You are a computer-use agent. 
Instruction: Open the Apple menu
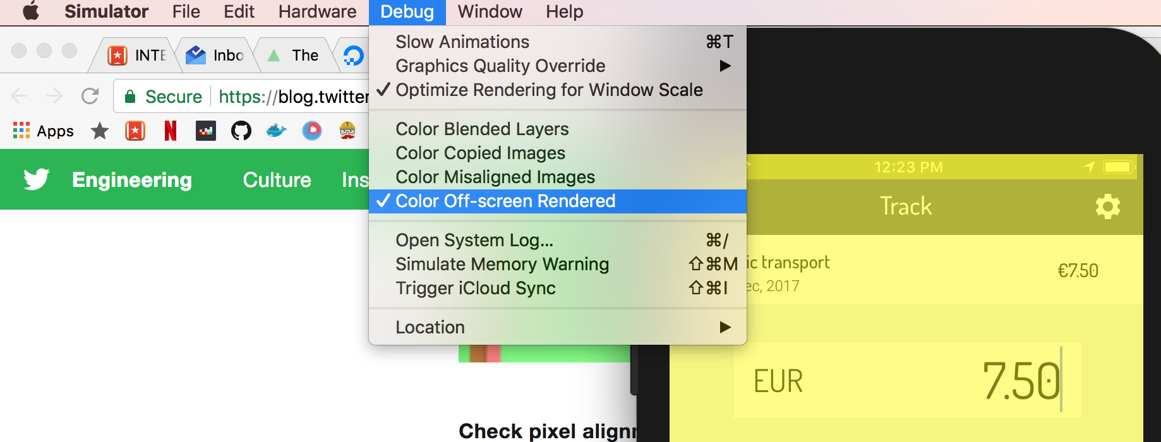pyautogui.click(x=30, y=11)
